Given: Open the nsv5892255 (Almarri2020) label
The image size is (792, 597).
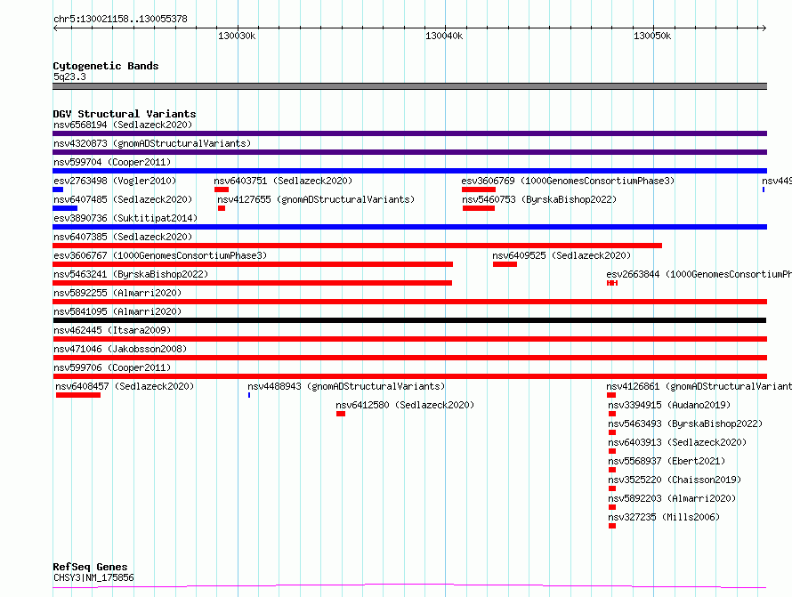Looking at the screenshot, I should coord(117,293).
